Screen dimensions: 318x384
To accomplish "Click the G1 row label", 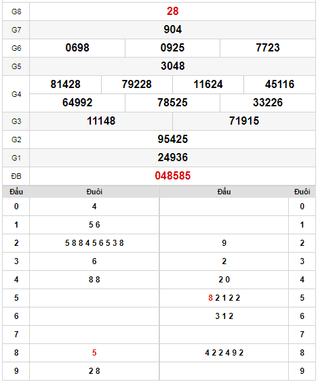I will coord(16,158).
